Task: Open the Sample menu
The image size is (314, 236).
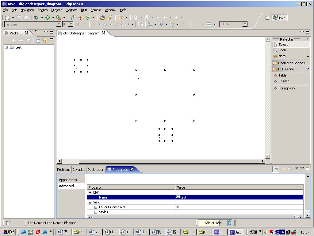Action: click(96, 10)
